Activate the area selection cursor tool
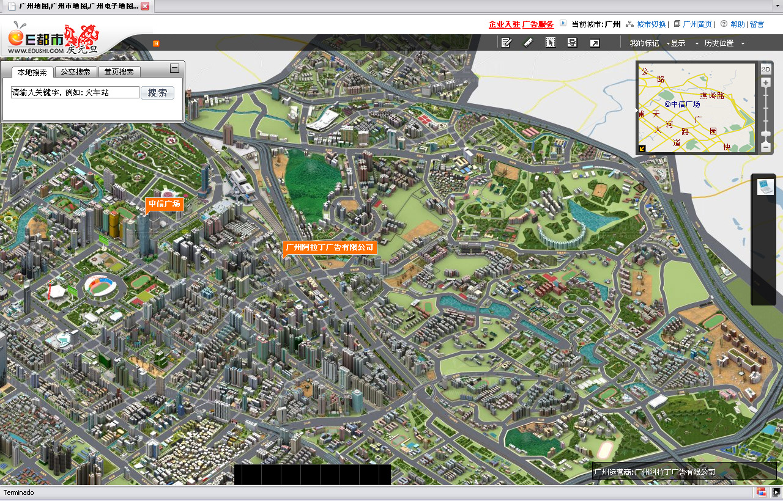783x501 pixels. tap(551, 43)
